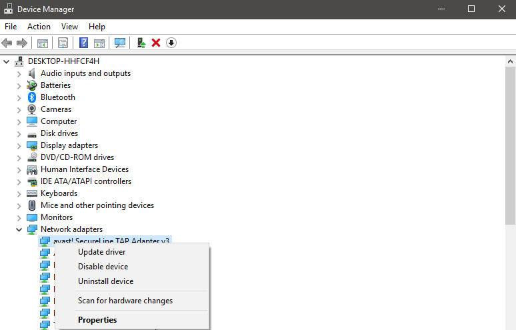516x330 pixels.
Task: Collapse the Network adapters category
Action: point(19,229)
